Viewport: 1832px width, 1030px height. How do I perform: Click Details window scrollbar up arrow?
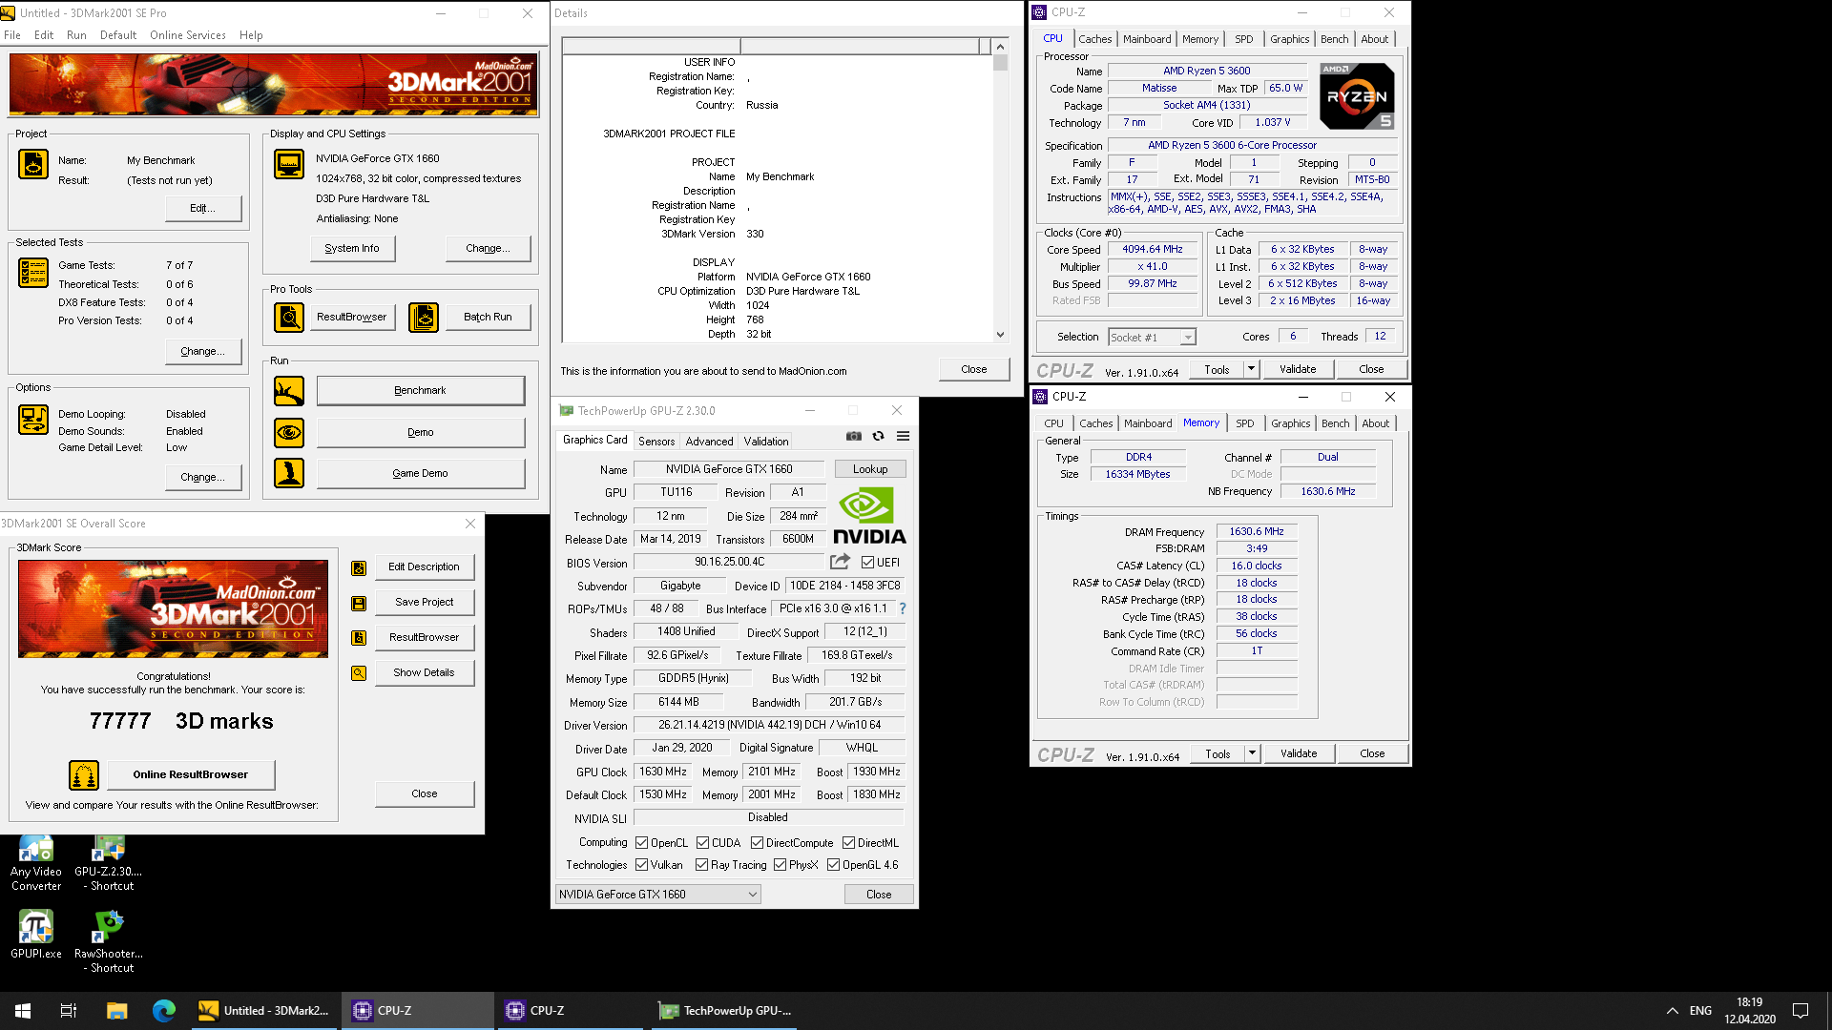point(1000,47)
